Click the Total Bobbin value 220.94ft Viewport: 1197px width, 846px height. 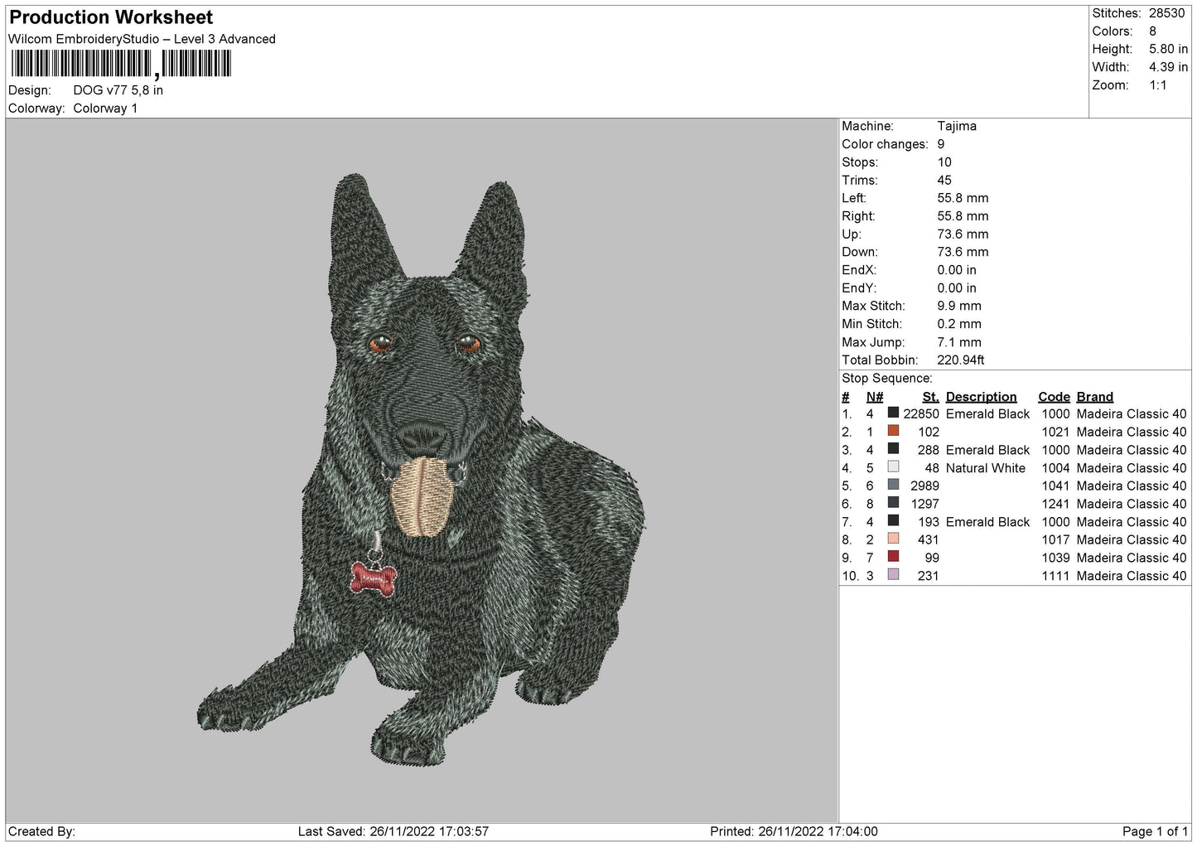(x=961, y=360)
